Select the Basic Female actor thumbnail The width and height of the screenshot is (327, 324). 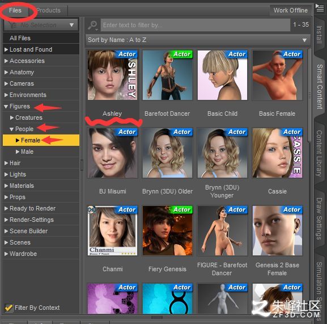(x=277, y=75)
